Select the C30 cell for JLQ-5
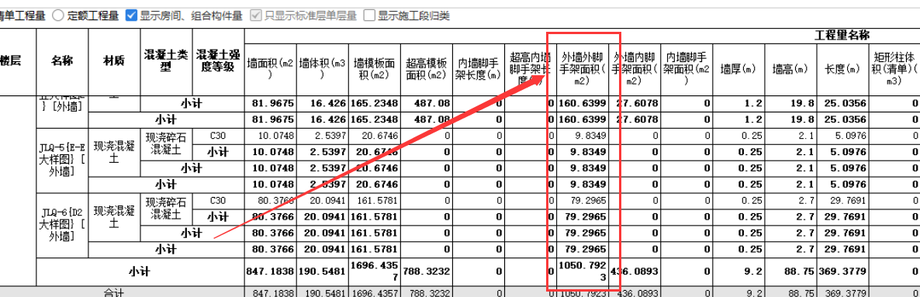 pos(219,136)
